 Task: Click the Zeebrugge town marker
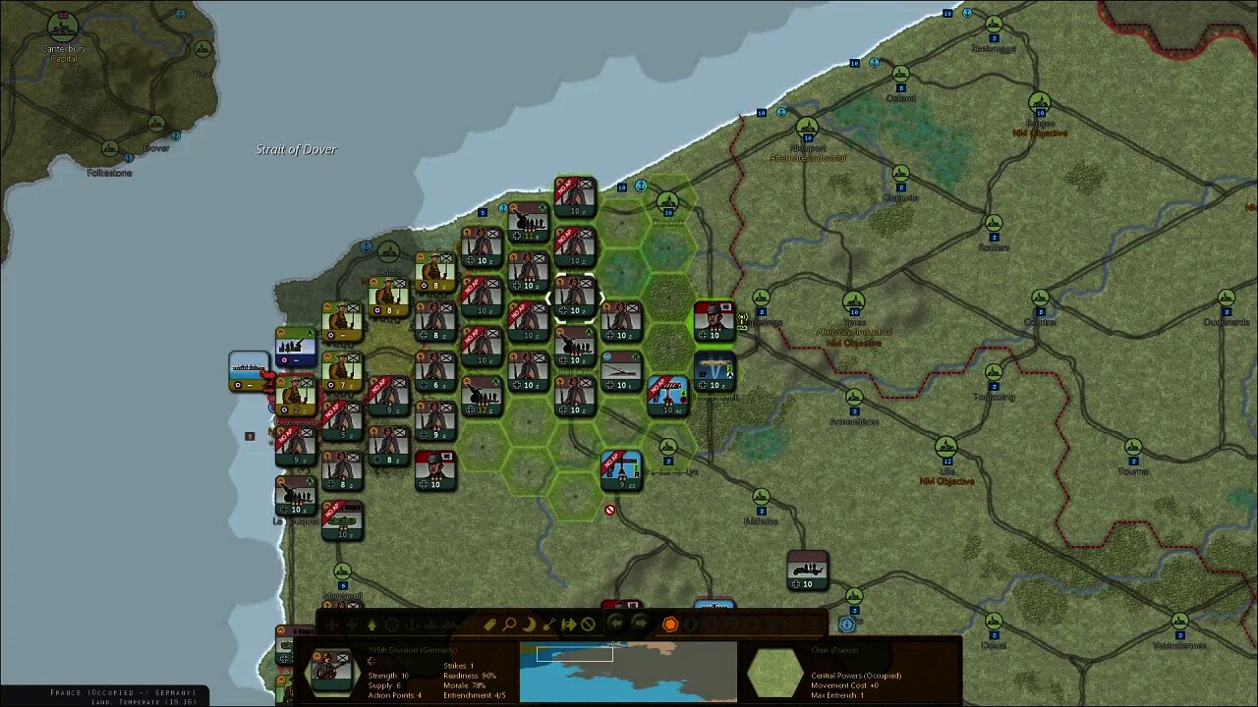click(x=994, y=25)
